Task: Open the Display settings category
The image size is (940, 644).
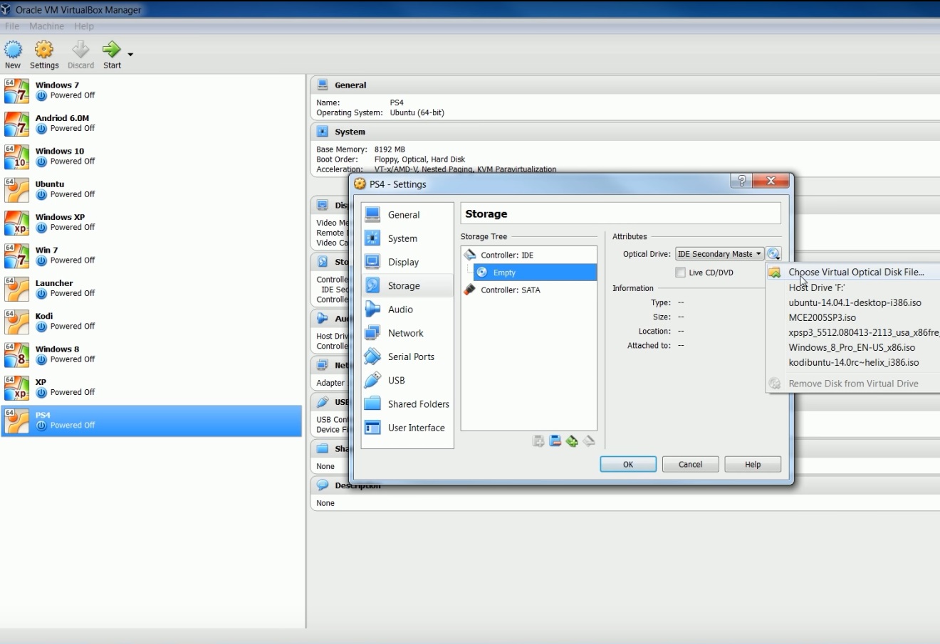Action: [407, 262]
